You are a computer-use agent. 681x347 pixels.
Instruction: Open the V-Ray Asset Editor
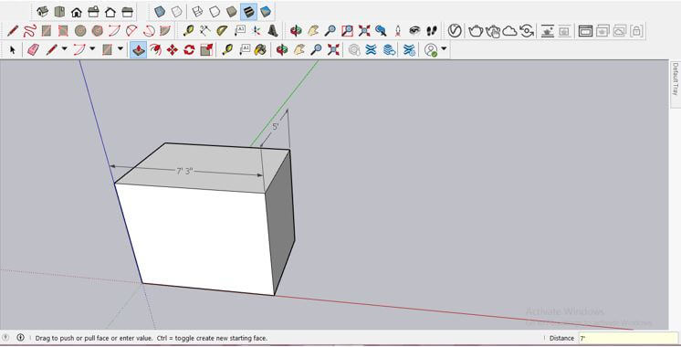click(x=455, y=31)
